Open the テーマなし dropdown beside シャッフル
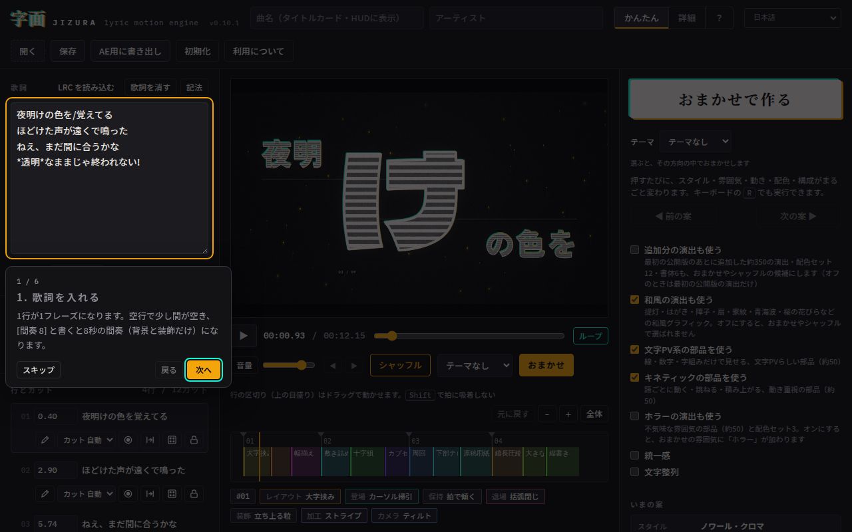The height and width of the screenshot is (532, 852). pyautogui.click(x=475, y=365)
